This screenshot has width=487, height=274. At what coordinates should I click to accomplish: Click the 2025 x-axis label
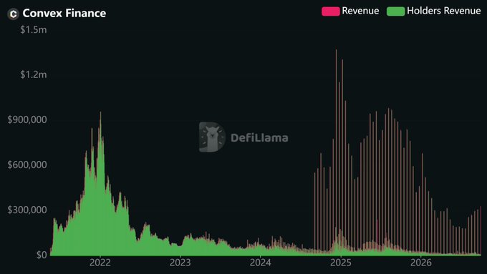click(341, 263)
